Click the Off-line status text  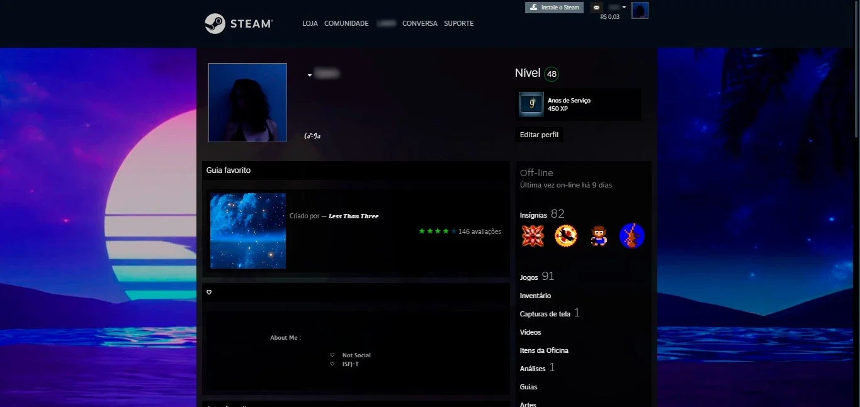[x=536, y=173]
